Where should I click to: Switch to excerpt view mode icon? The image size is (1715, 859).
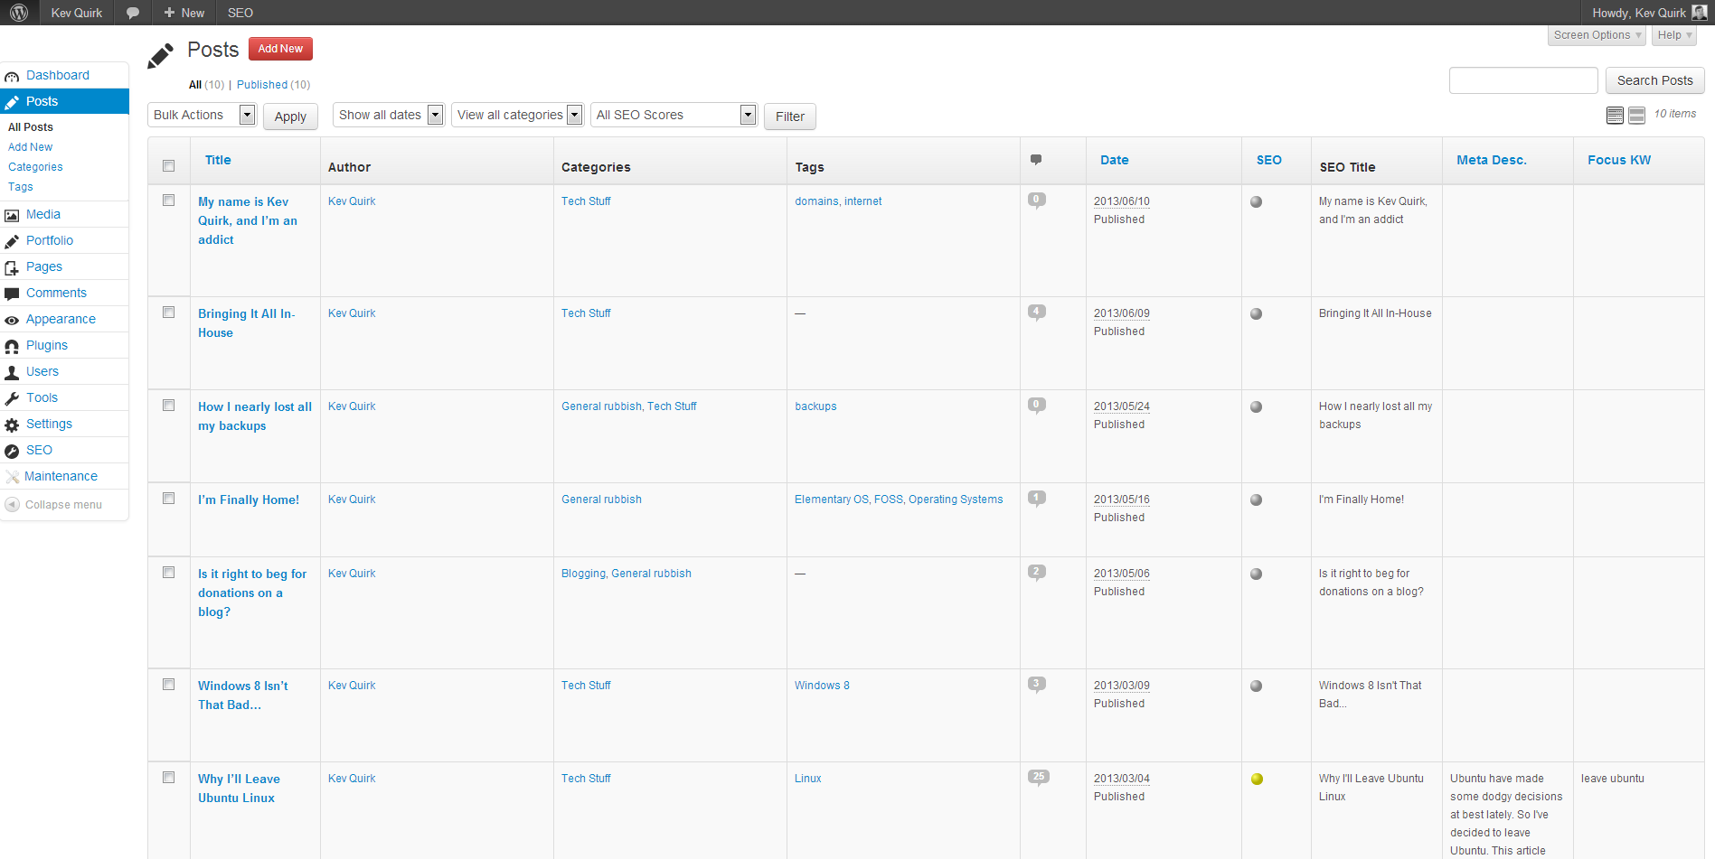coord(1636,115)
